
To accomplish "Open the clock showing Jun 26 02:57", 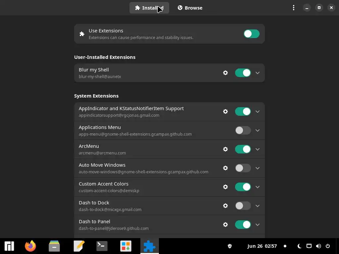I will pos(262,246).
